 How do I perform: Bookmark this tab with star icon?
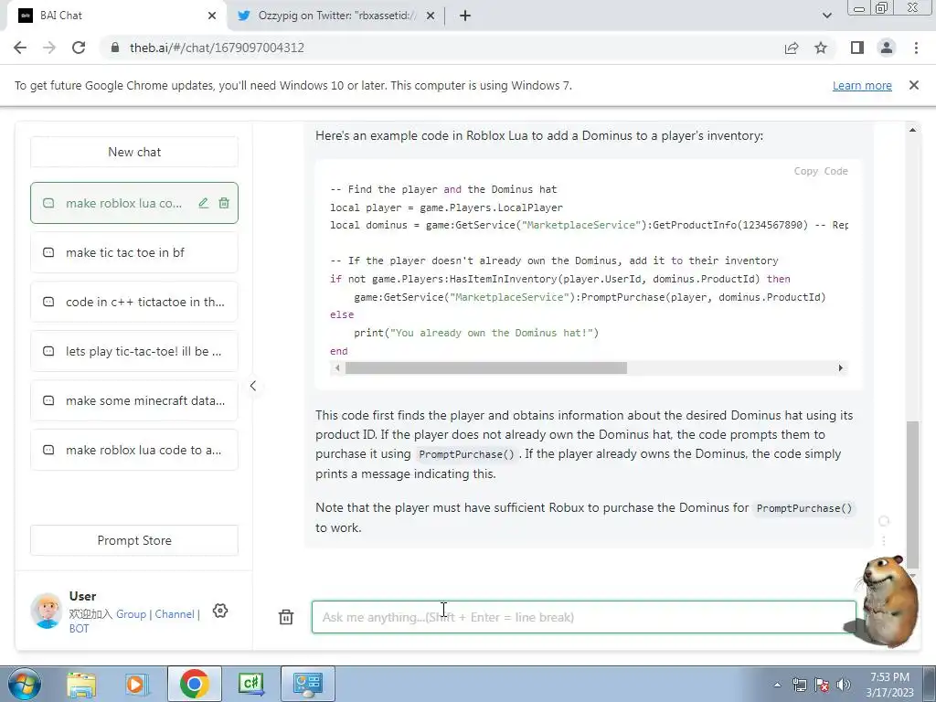point(821,48)
